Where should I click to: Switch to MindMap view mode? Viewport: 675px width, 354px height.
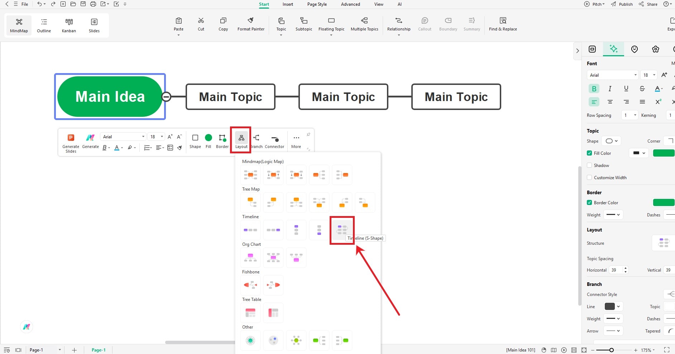(x=19, y=25)
